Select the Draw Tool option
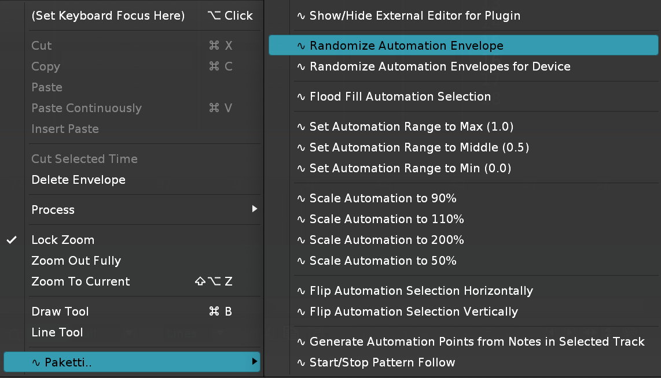 [60, 312]
